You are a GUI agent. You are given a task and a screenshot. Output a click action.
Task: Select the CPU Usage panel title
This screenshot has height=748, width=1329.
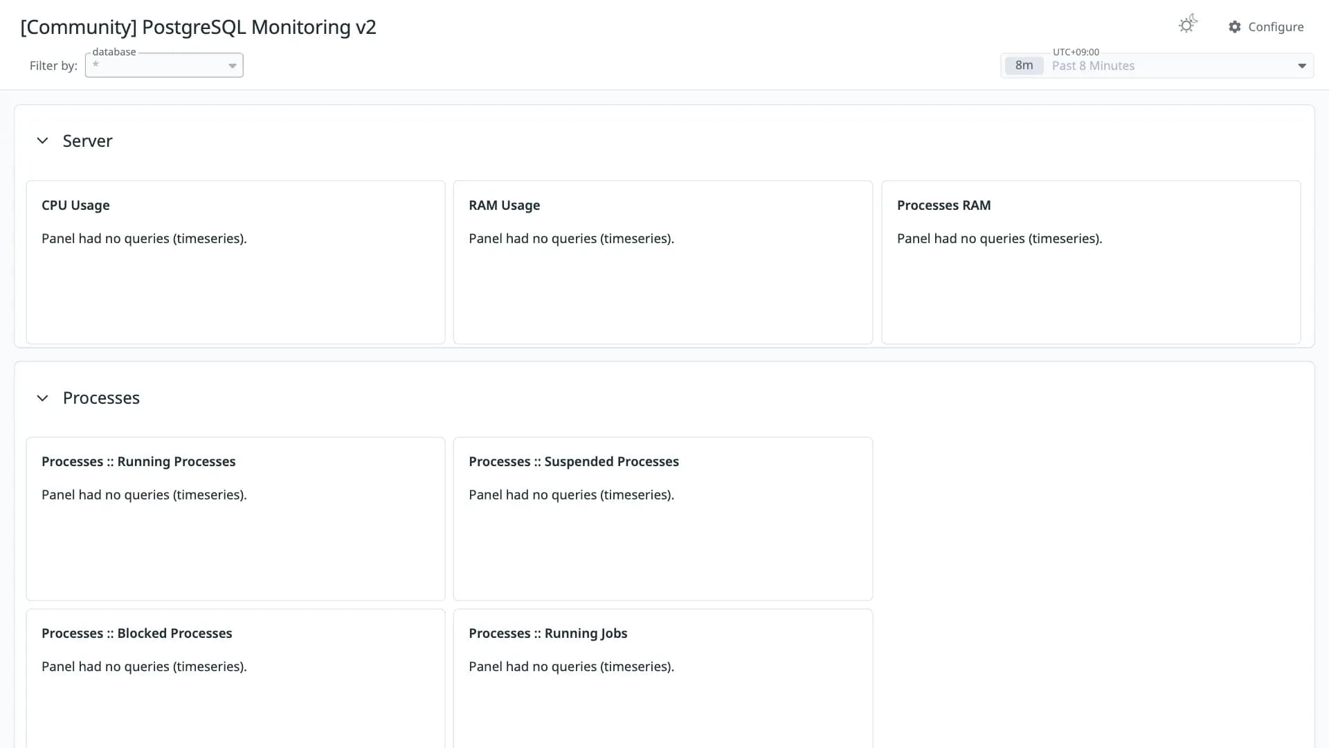[x=75, y=206]
